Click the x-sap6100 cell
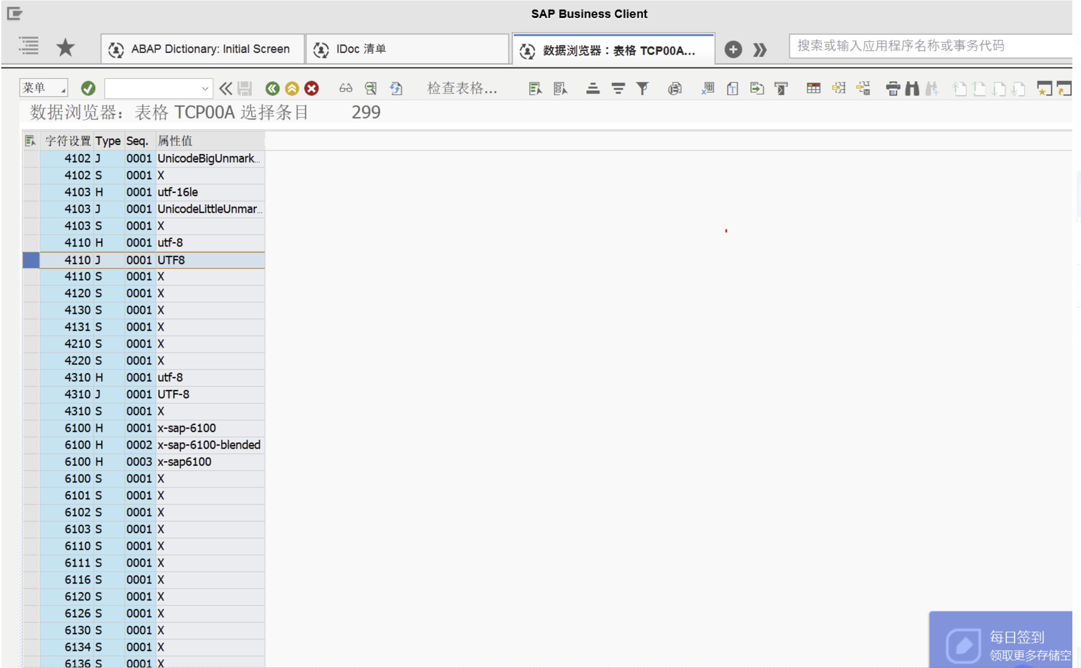 pyautogui.click(x=210, y=461)
